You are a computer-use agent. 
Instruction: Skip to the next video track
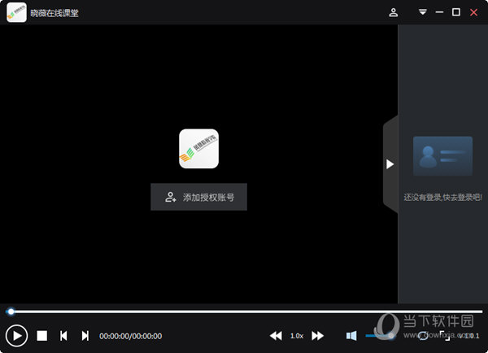85,336
